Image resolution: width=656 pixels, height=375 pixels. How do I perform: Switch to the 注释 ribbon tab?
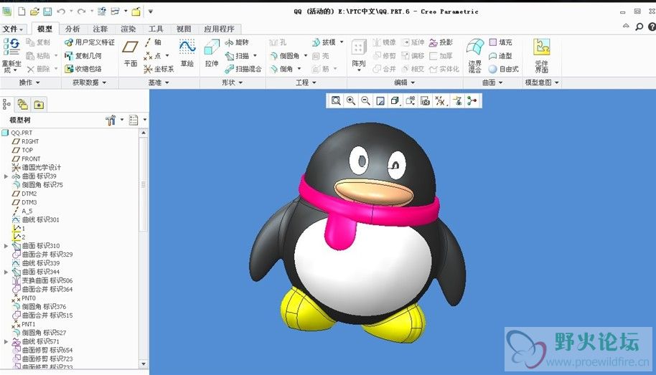click(100, 29)
